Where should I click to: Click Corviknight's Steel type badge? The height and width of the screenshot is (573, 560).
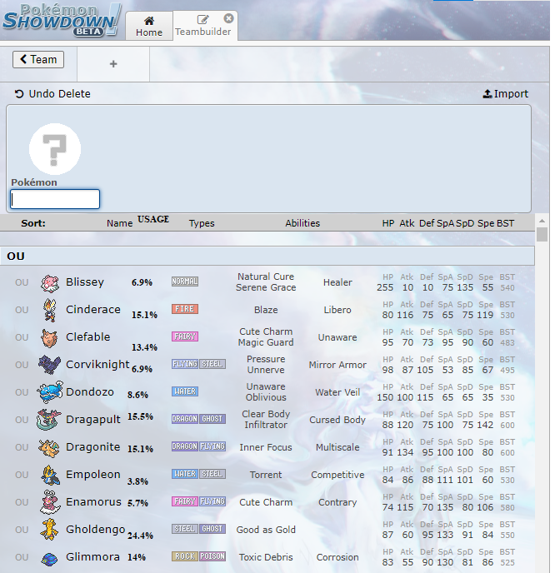212,364
